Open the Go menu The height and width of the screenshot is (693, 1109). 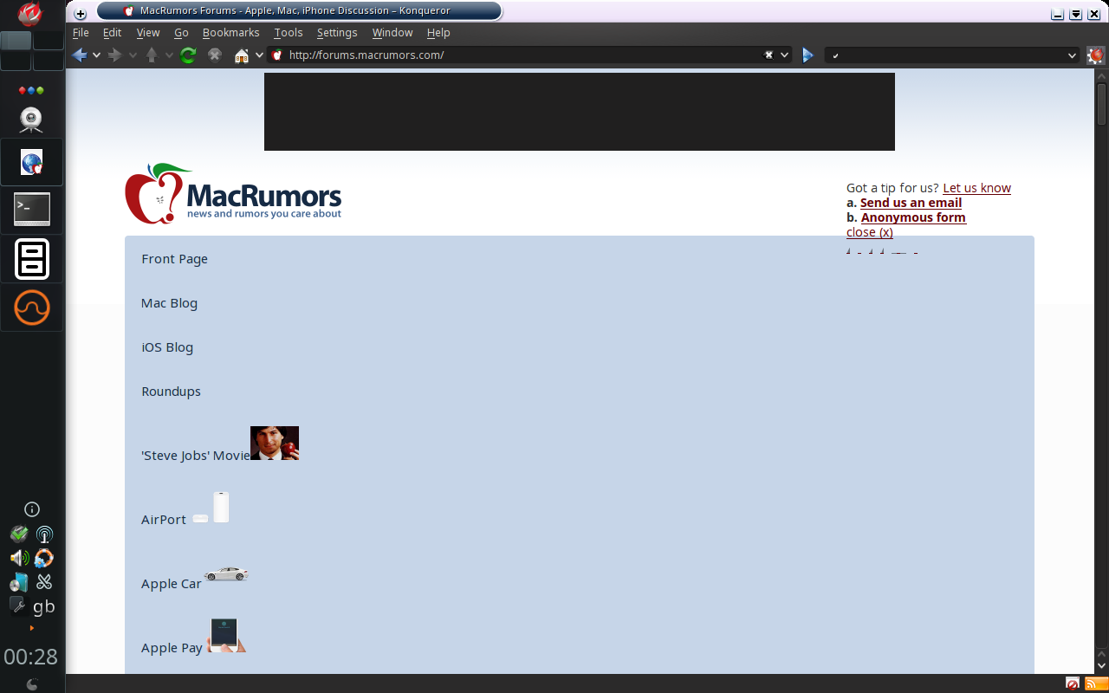click(181, 33)
